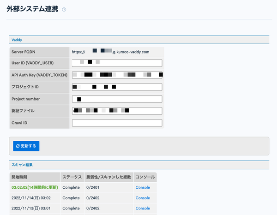Click the 開始時刻 column header
The image size is (277, 215).
coord(35,177)
